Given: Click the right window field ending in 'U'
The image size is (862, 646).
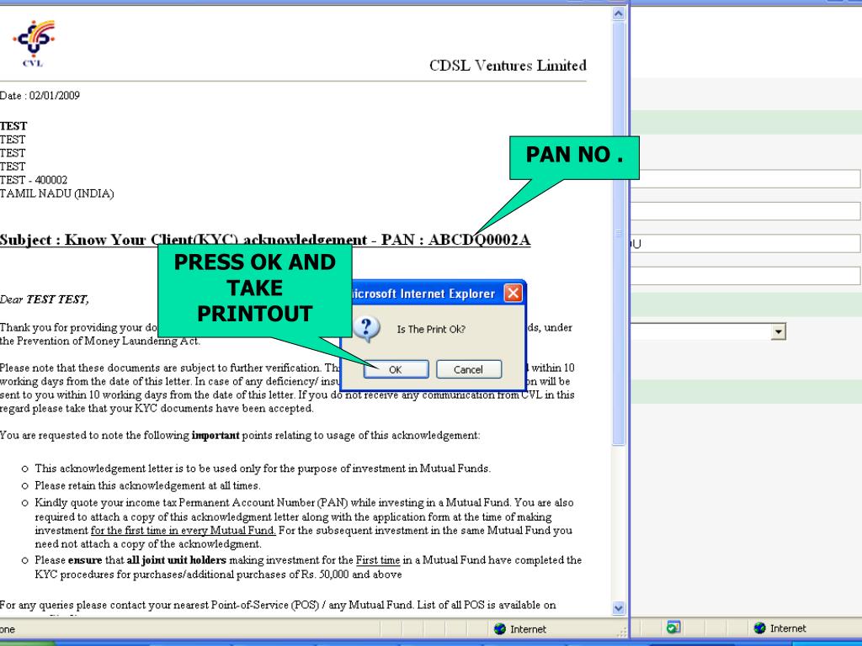Looking at the screenshot, I should click(x=745, y=243).
